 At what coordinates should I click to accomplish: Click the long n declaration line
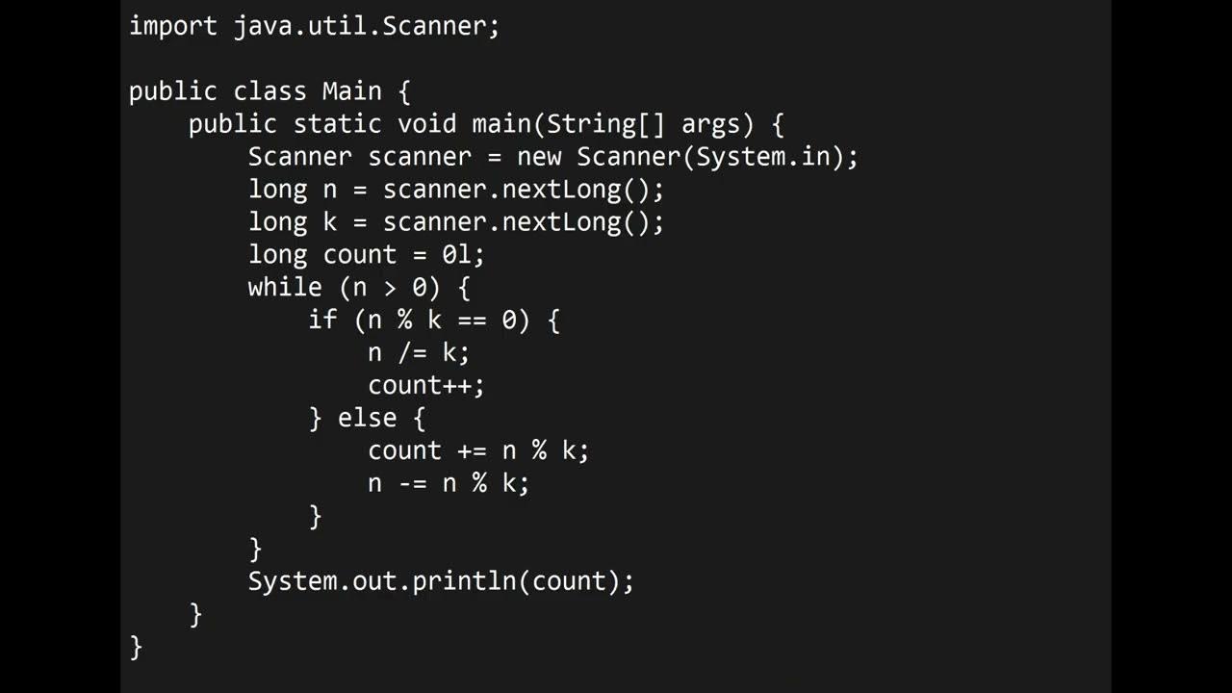[455, 190]
